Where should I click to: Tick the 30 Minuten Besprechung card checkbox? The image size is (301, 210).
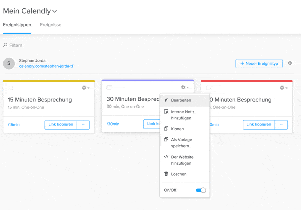click(109, 87)
